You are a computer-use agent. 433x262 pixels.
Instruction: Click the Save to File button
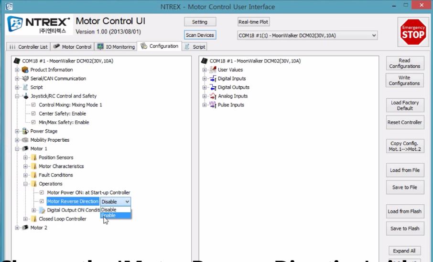405,187
